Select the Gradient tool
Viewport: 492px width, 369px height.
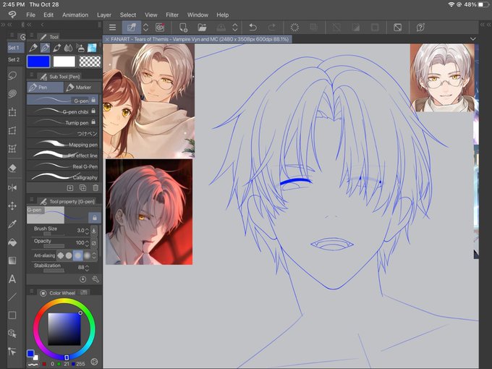12,260
